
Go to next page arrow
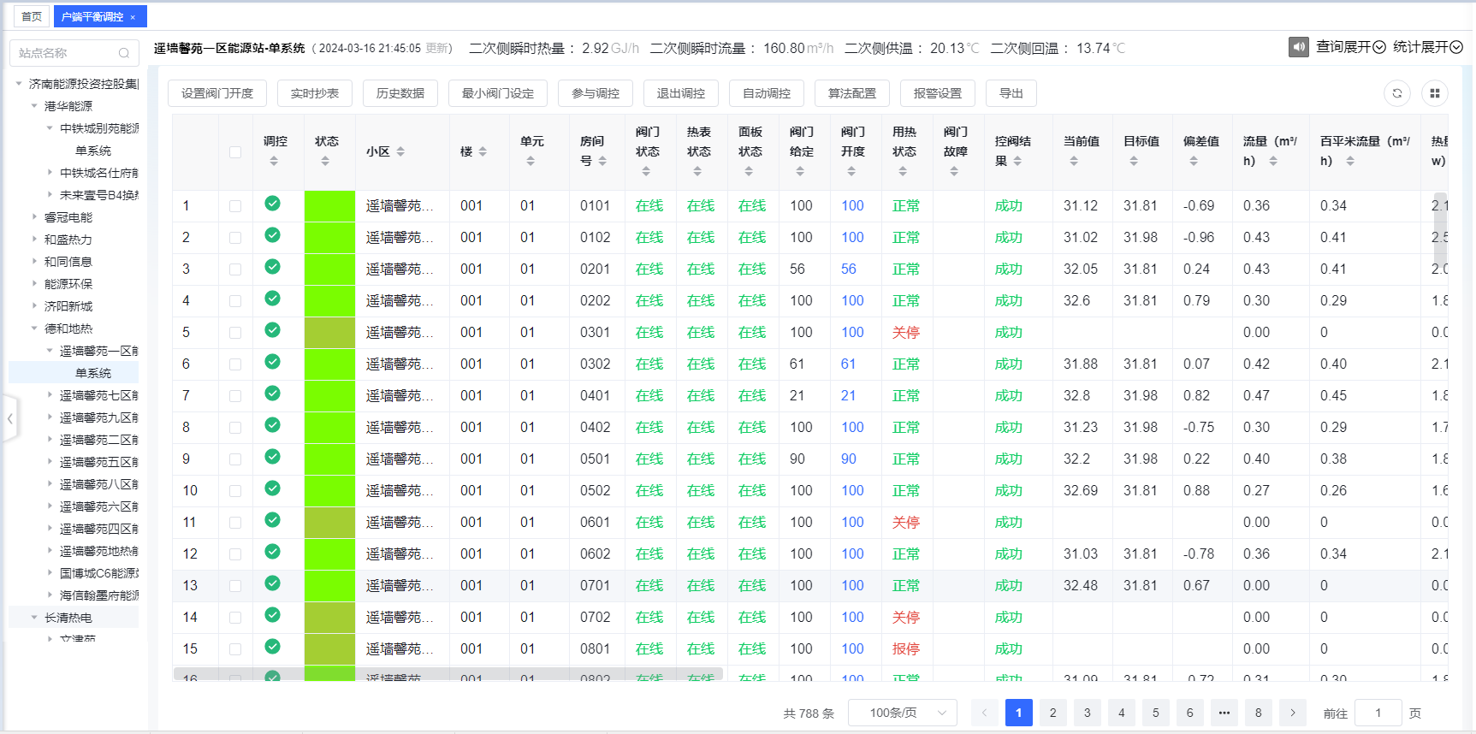[x=1292, y=713]
